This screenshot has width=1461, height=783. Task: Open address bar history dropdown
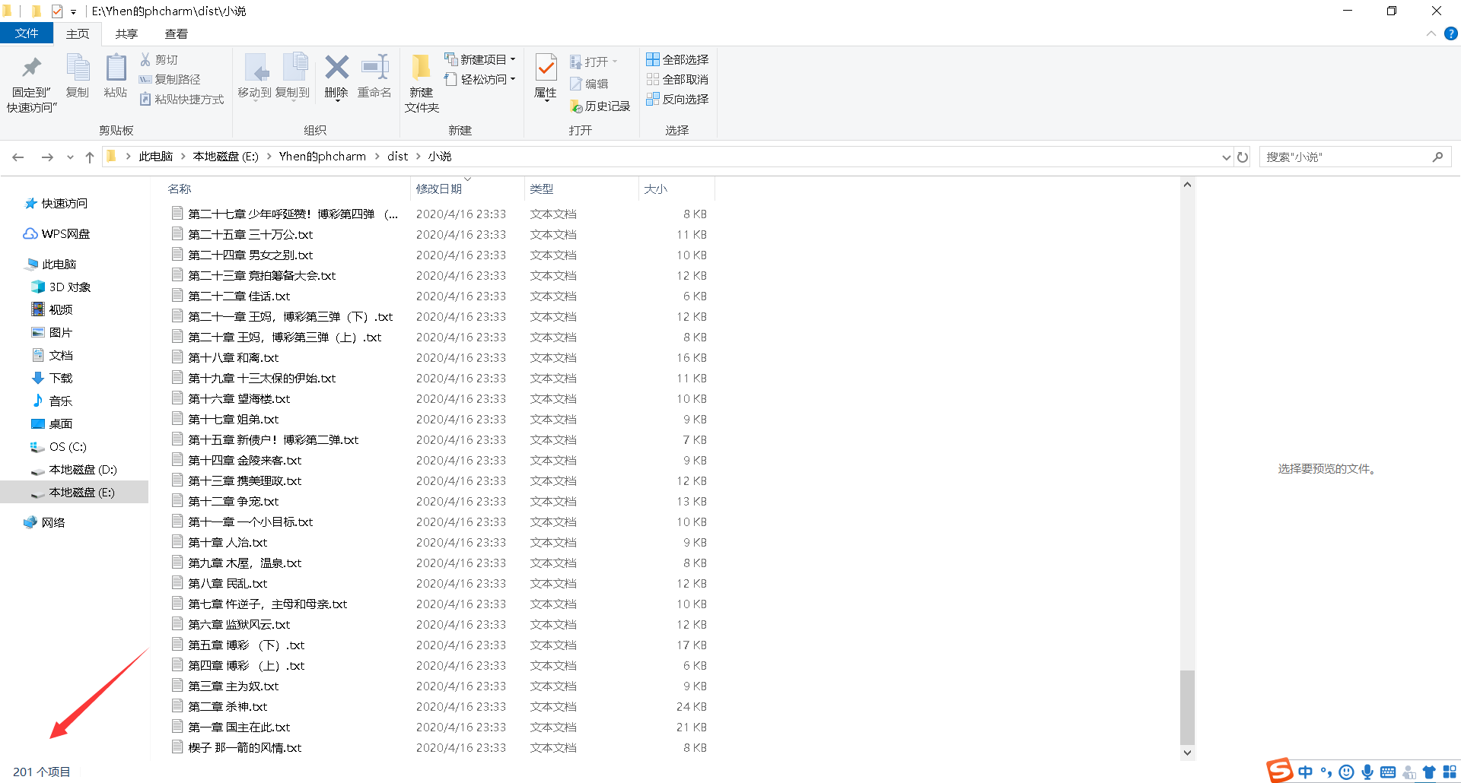(1226, 157)
